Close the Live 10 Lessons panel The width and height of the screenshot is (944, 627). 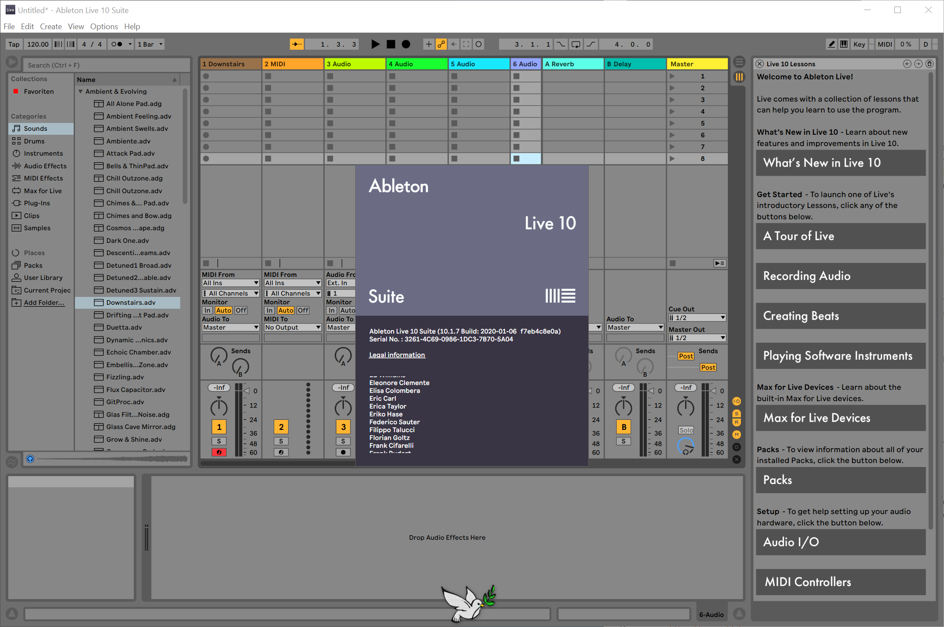coord(760,64)
